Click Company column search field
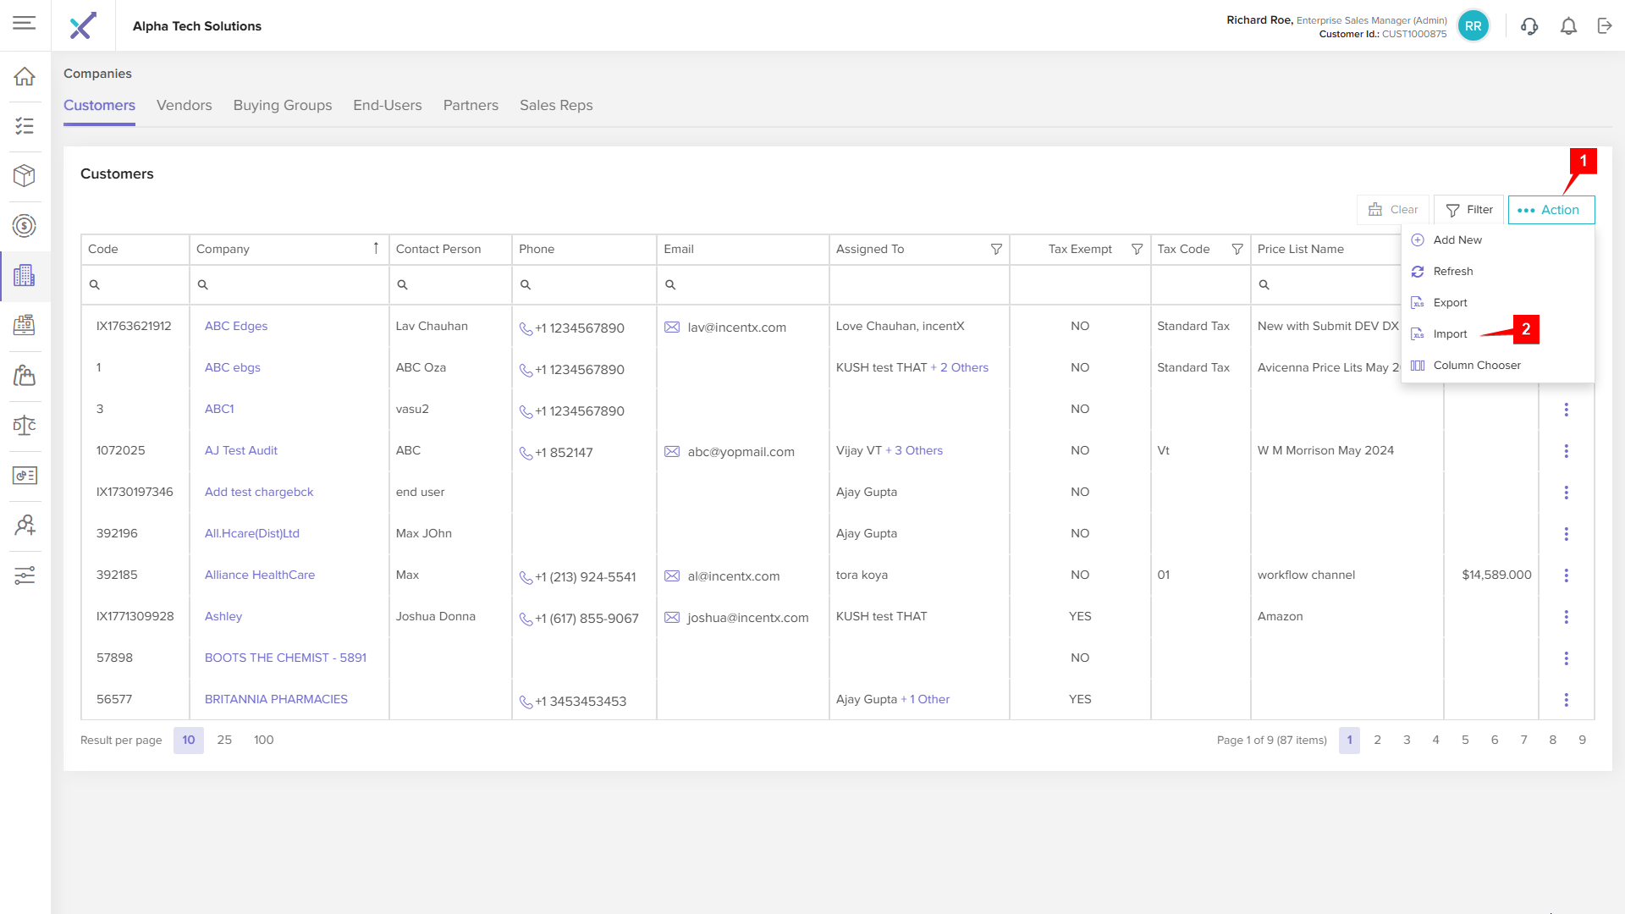1625x914 pixels. click(292, 285)
